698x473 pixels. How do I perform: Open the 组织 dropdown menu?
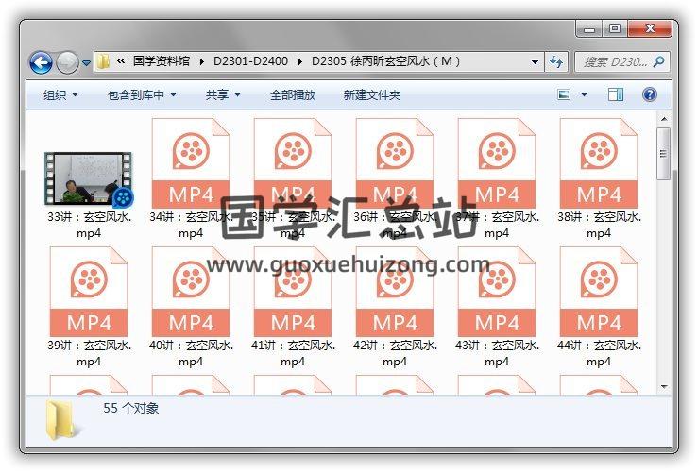pos(60,95)
